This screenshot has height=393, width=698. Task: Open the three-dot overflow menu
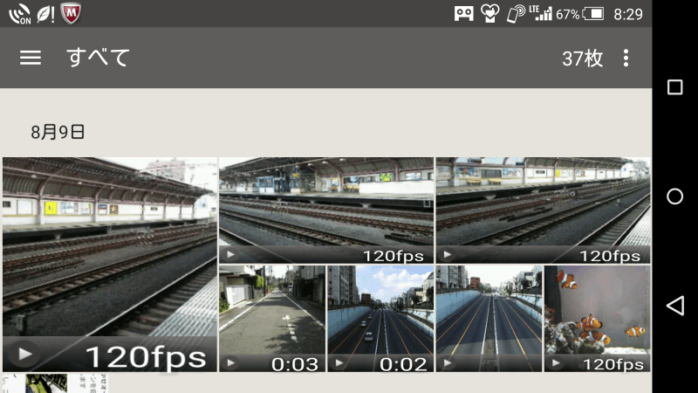626,58
